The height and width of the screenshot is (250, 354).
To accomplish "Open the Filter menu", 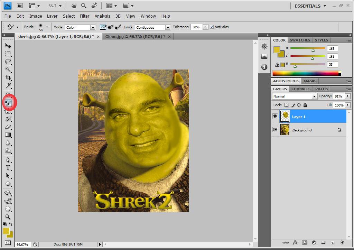I will [x=84, y=16].
